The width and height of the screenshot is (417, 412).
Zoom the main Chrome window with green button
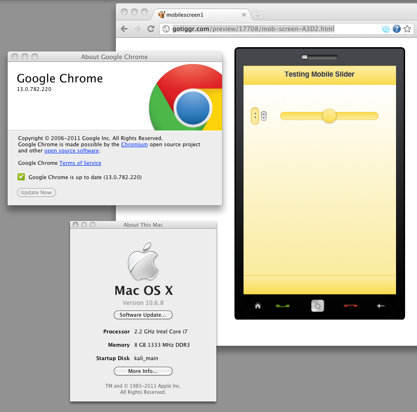point(144,12)
